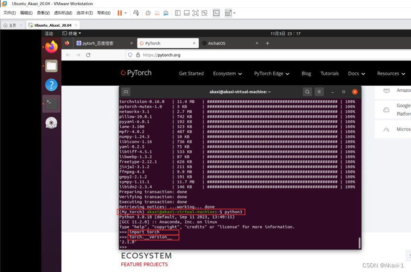This screenshot has height=272, width=411.
Task: Enter VMware full screen mode
Action: coord(196,13)
